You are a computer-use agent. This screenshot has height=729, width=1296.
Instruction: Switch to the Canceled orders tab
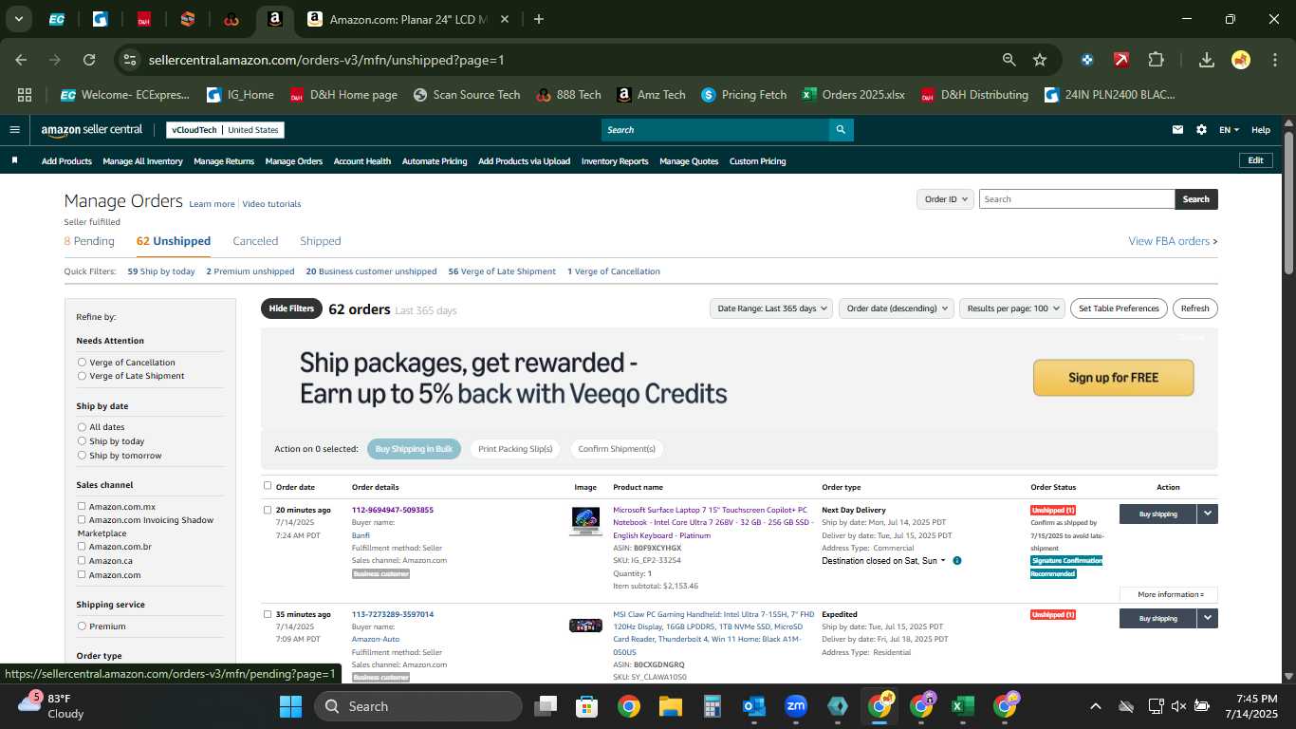(x=255, y=241)
